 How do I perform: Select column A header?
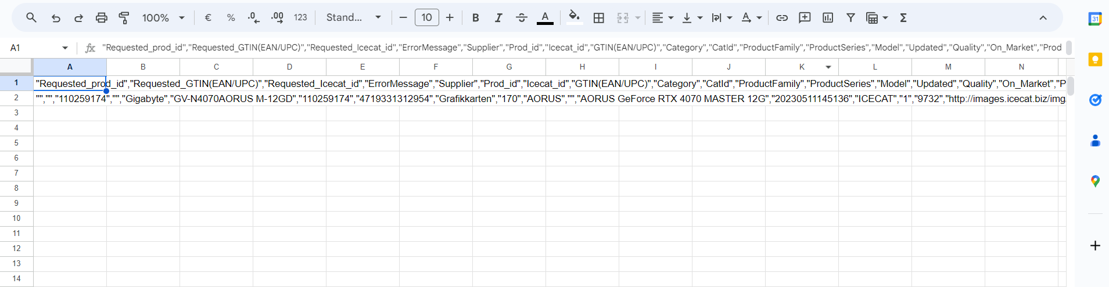pos(70,67)
